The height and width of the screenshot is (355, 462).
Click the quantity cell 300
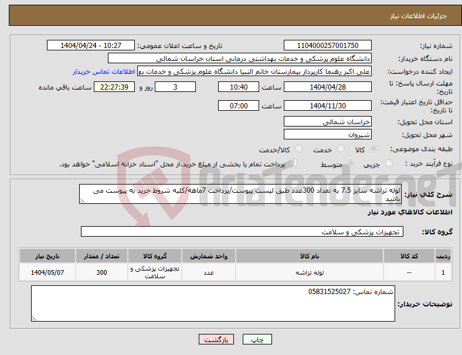[x=101, y=272]
